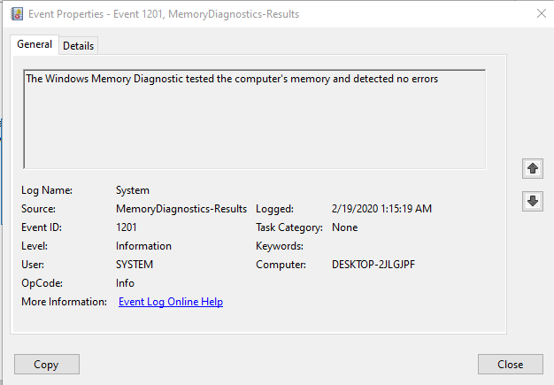This screenshot has width=554, height=385.
Task: Click the 'Computer:' label
Action: pos(281,265)
